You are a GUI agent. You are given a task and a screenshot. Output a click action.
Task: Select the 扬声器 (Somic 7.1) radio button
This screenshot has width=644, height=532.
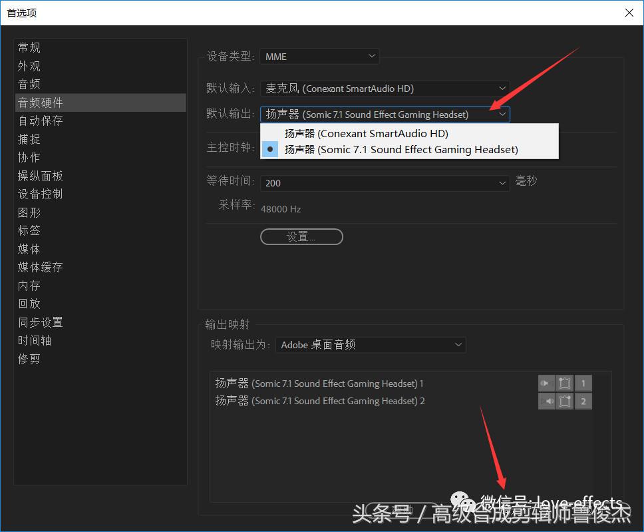[269, 149]
